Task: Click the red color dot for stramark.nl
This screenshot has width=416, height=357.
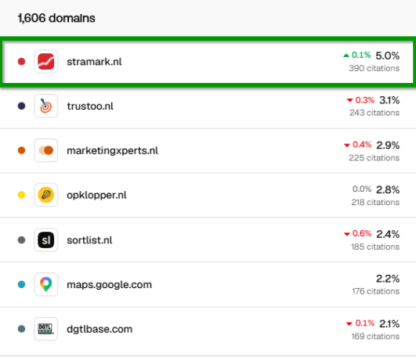Action: click(21, 62)
